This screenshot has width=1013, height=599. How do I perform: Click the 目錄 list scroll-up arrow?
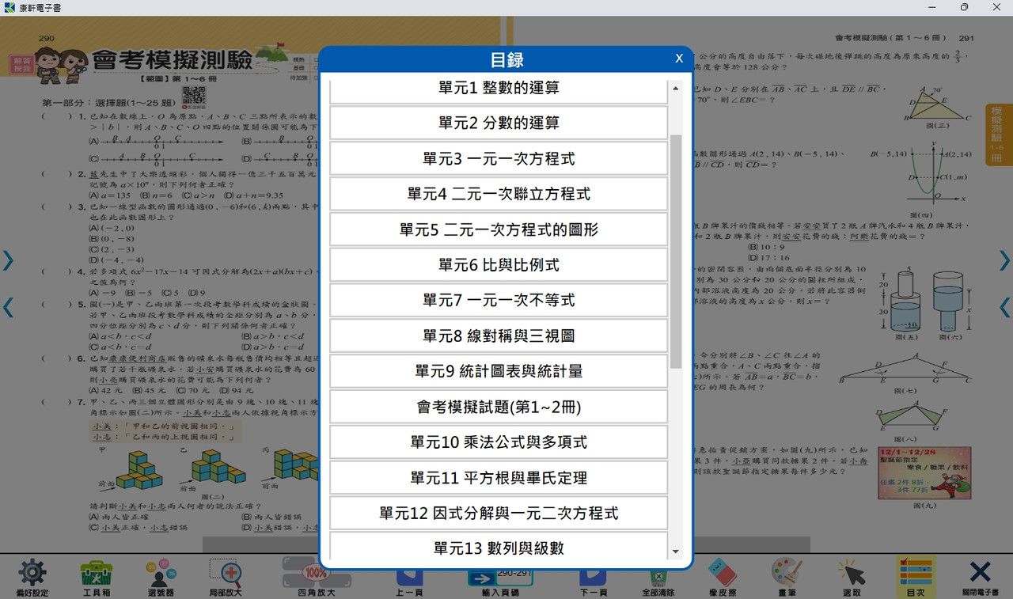[x=675, y=88]
